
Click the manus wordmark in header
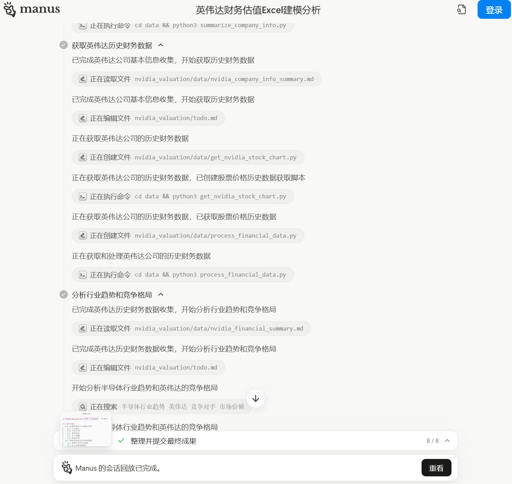40,9
